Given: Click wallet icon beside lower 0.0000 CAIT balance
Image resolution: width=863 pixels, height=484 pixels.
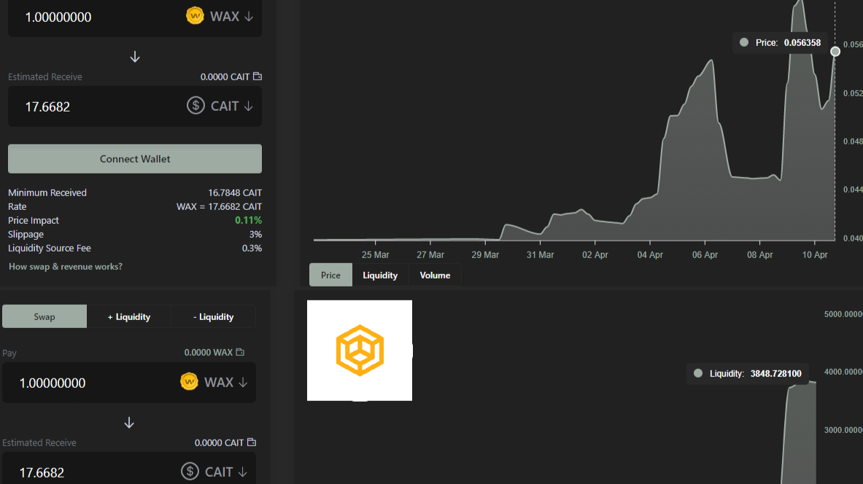Looking at the screenshot, I should click(x=252, y=442).
